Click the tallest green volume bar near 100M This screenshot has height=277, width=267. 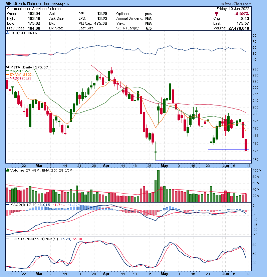(158, 186)
